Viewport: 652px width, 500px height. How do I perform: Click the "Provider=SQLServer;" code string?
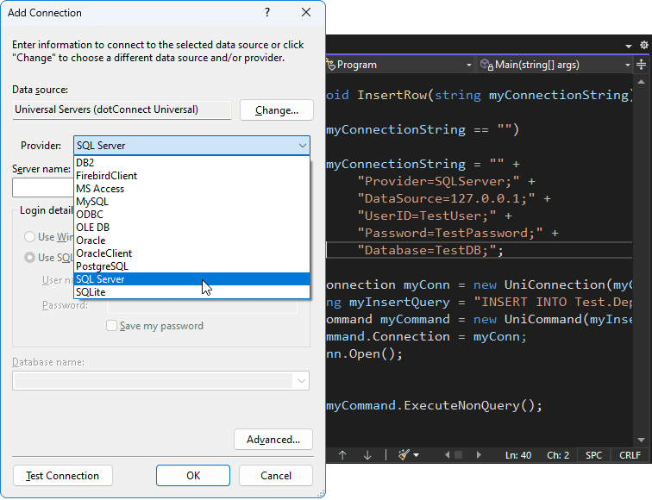[439, 181]
